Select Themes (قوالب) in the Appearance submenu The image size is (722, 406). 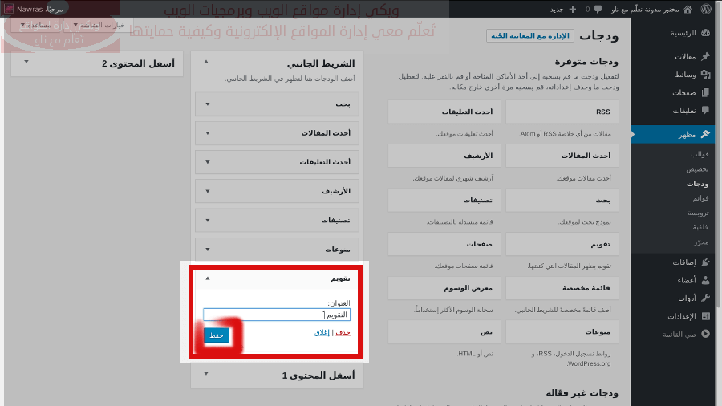click(700, 154)
